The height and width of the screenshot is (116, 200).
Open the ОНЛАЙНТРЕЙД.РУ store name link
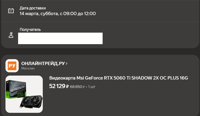[x=43, y=64]
